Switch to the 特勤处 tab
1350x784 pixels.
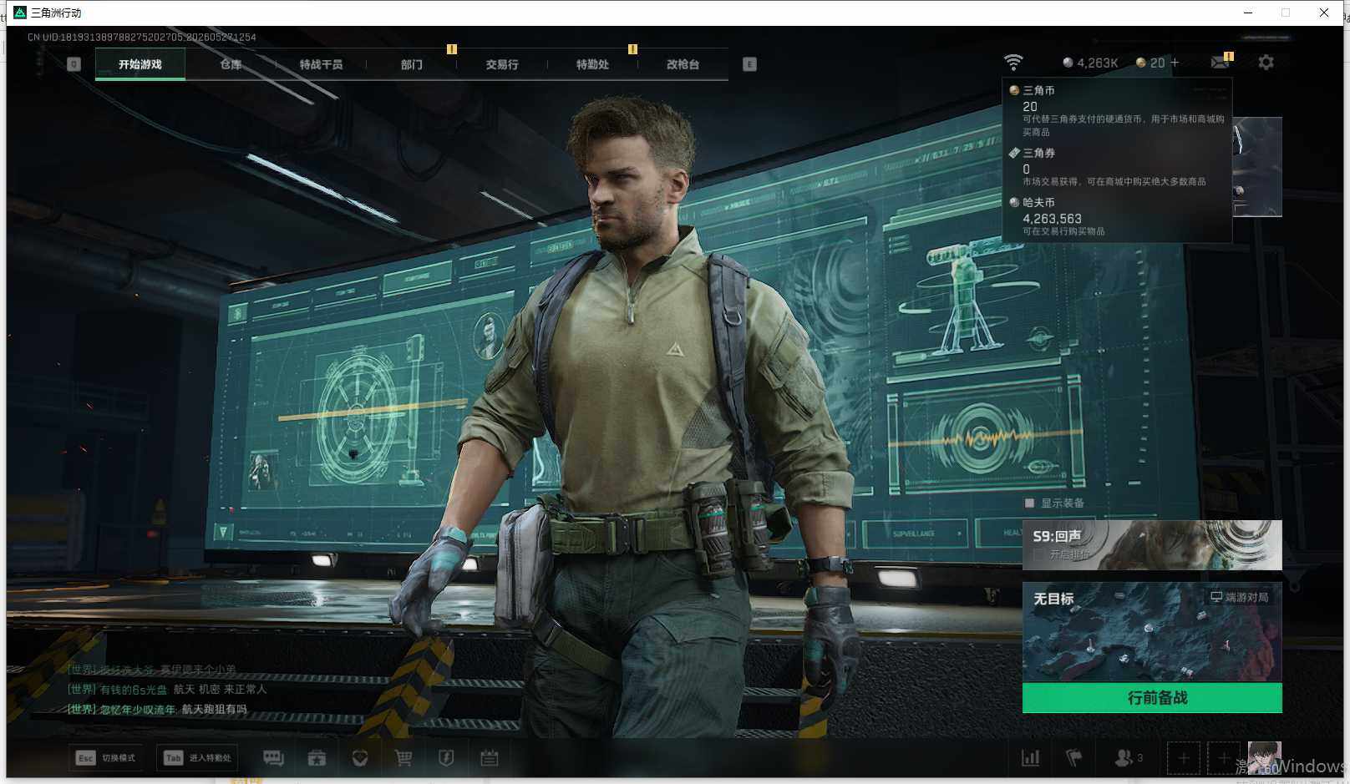tap(592, 64)
